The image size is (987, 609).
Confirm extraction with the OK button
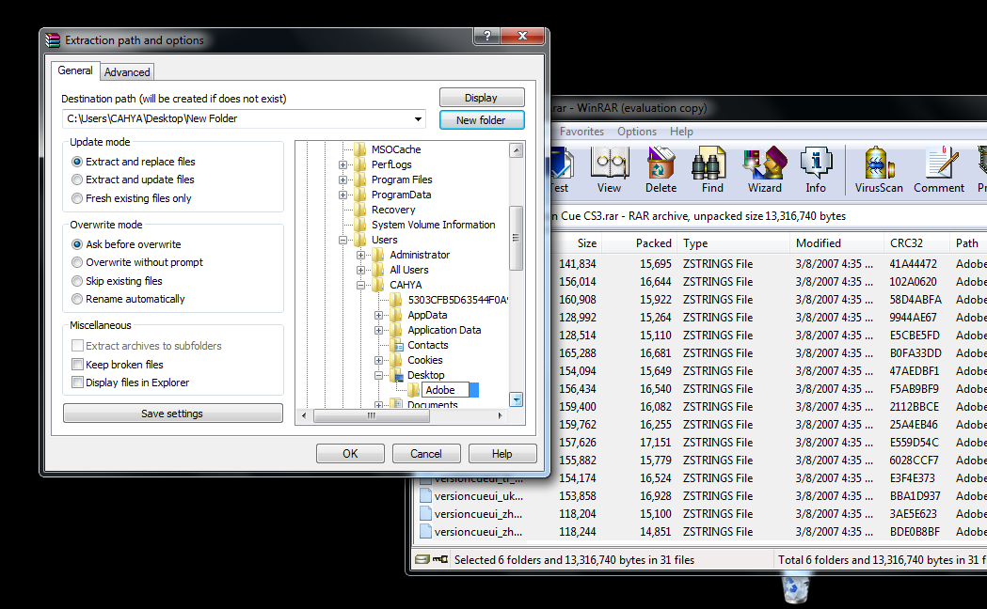[350, 454]
